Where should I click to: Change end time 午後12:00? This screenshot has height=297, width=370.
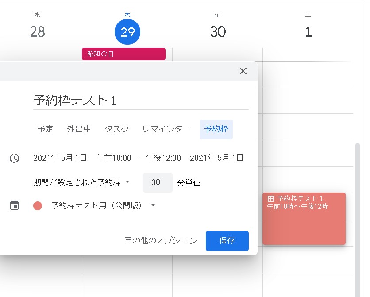pos(163,158)
